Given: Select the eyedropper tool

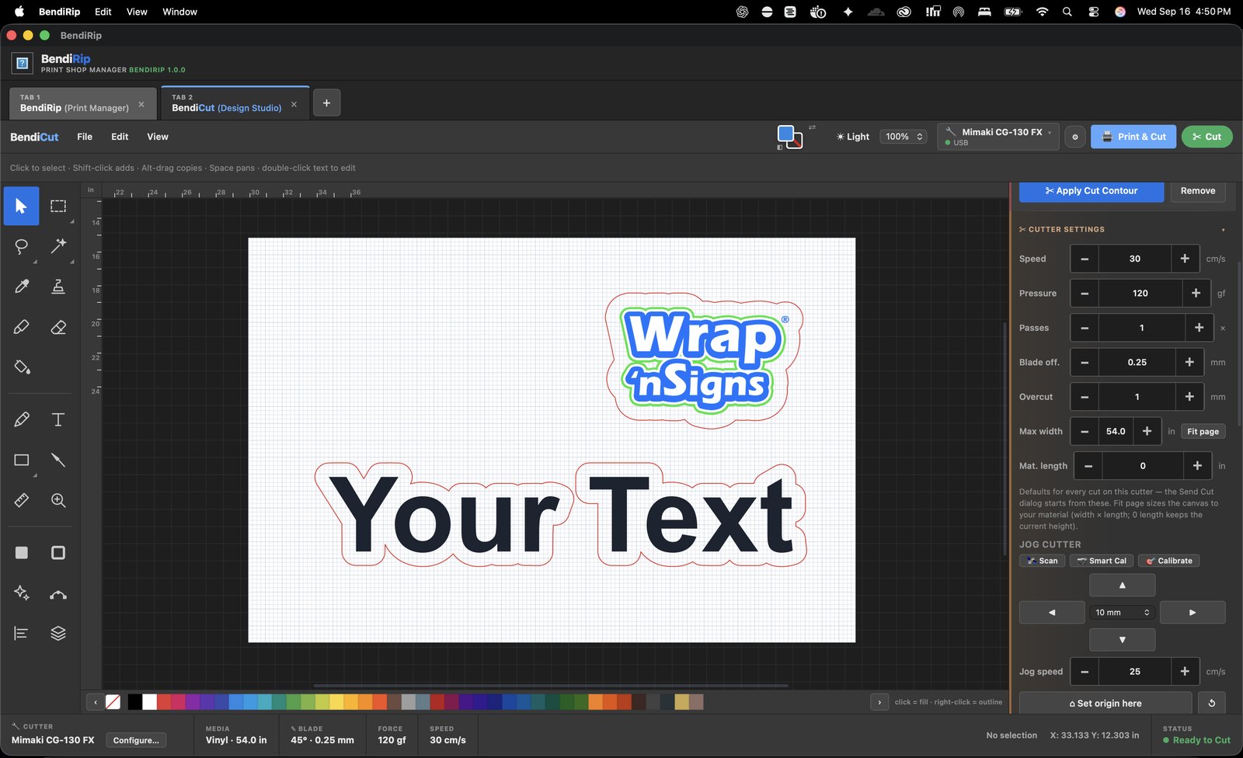Looking at the screenshot, I should 21,287.
